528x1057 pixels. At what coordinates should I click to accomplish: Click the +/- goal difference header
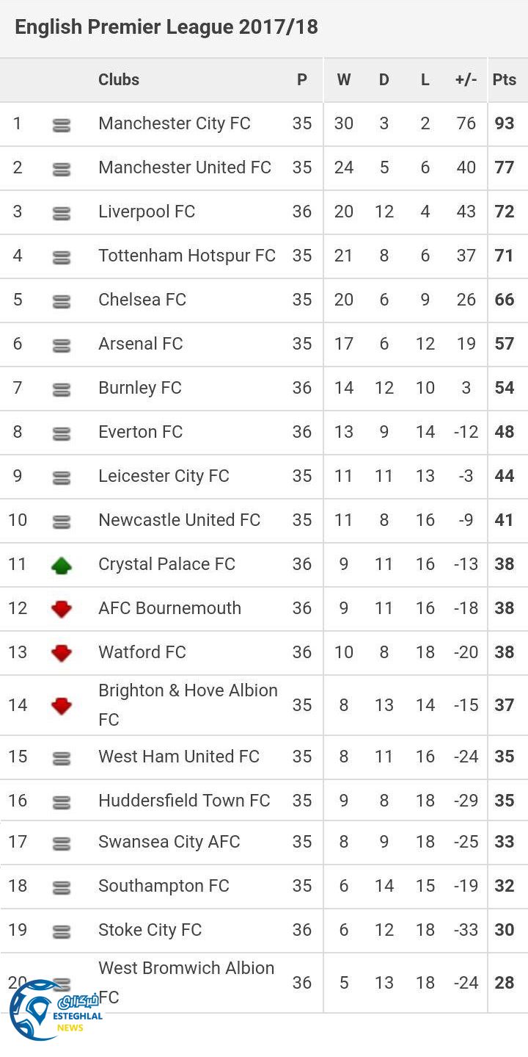(x=466, y=80)
